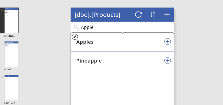Viewport: 223px width, 105px height.
Task: Click the empty gallery area below Pineapple
Action: point(122,88)
